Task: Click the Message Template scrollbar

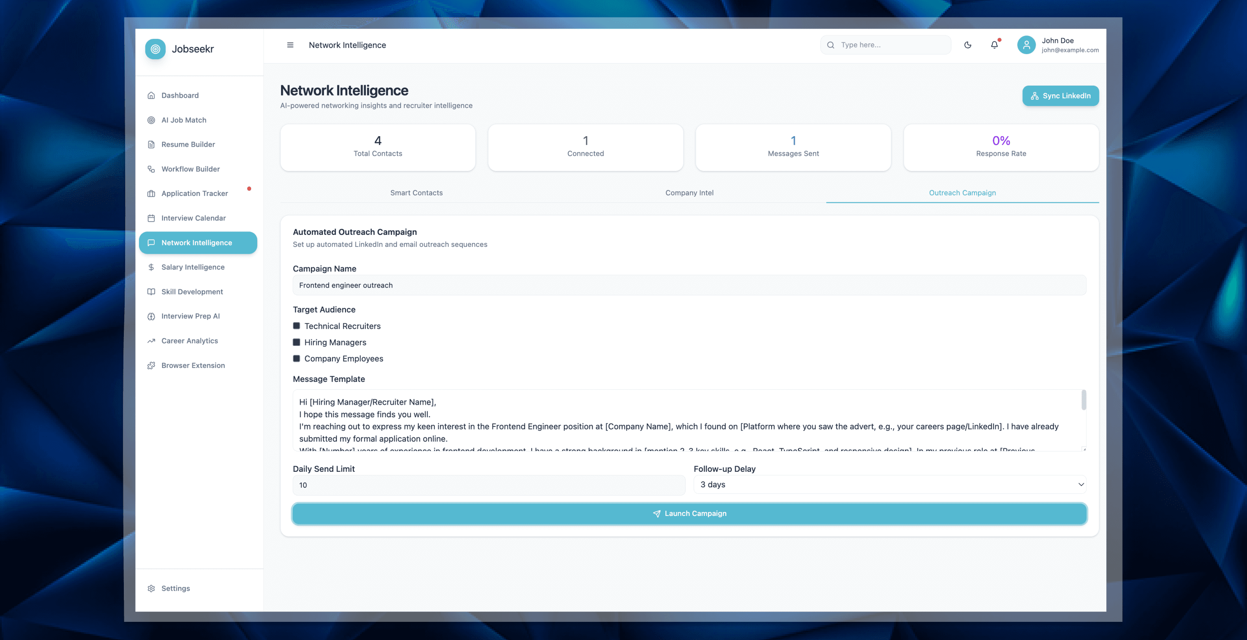Action: tap(1083, 400)
